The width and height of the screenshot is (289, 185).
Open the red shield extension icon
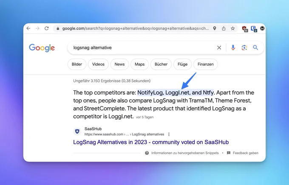tap(245, 29)
